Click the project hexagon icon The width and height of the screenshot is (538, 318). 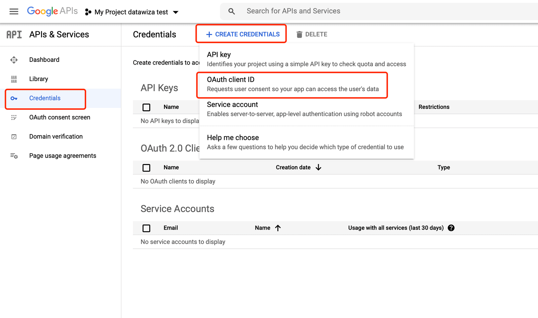point(88,12)
